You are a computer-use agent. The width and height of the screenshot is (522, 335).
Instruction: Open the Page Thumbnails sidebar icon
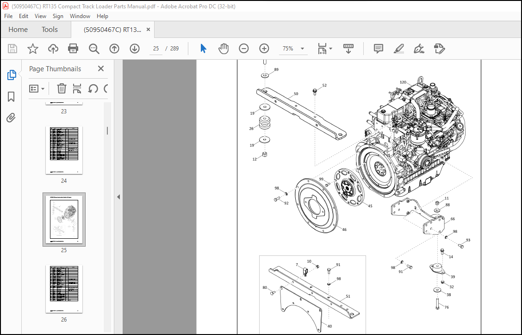pyautogui.click(x=11, y=75)
